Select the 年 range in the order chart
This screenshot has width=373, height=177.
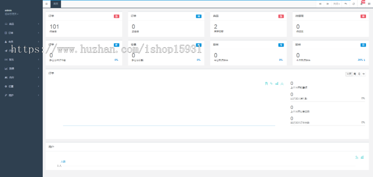tap(364, 74)
